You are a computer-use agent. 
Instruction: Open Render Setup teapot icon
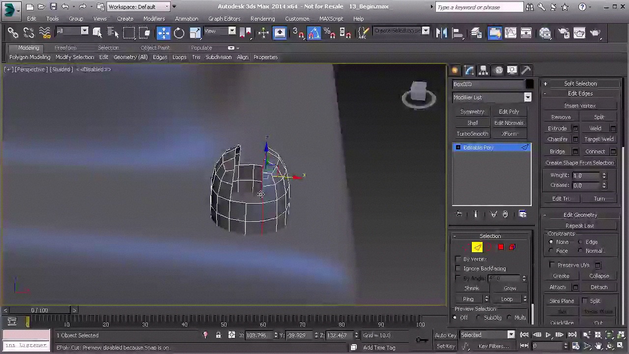(564, 33)
